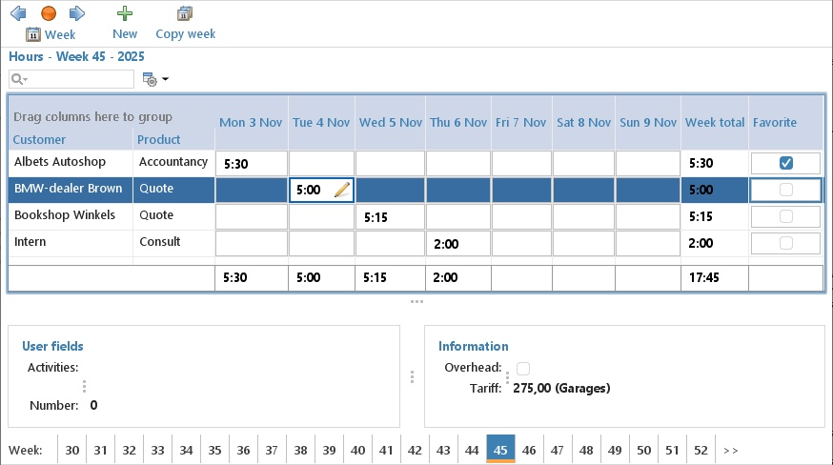Click the back arrow navigation icon
The width and height of the screenshot is (833, 465).
[17, 13]
